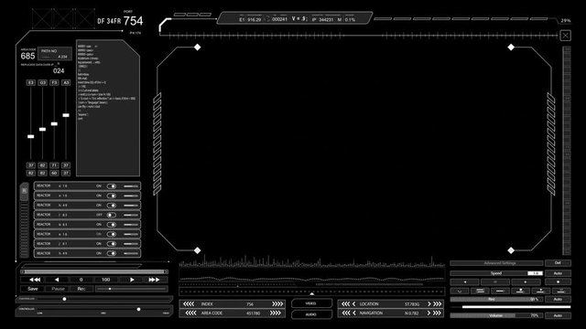Click the left-arrow button under Speed
Viewport: 586px width, 329px height.
(x=465, y=282)
